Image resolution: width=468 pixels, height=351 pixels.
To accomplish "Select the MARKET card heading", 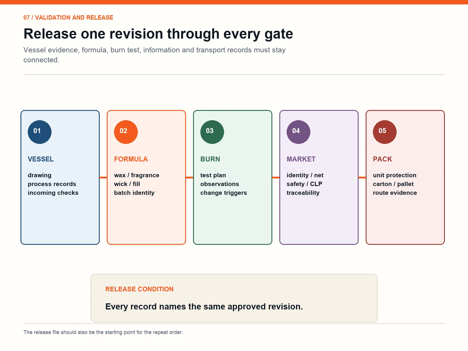I will coord(301,159).
